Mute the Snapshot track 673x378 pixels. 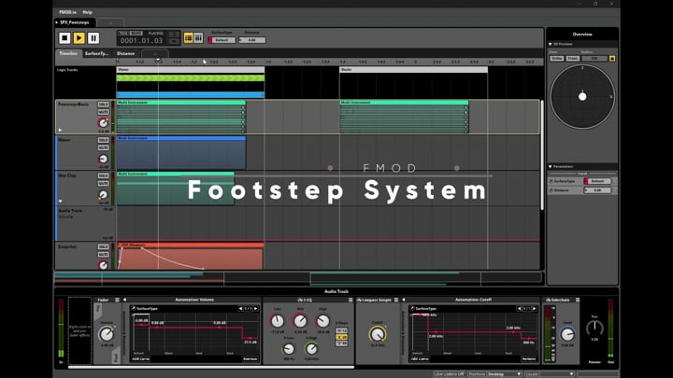coord(103,255)
